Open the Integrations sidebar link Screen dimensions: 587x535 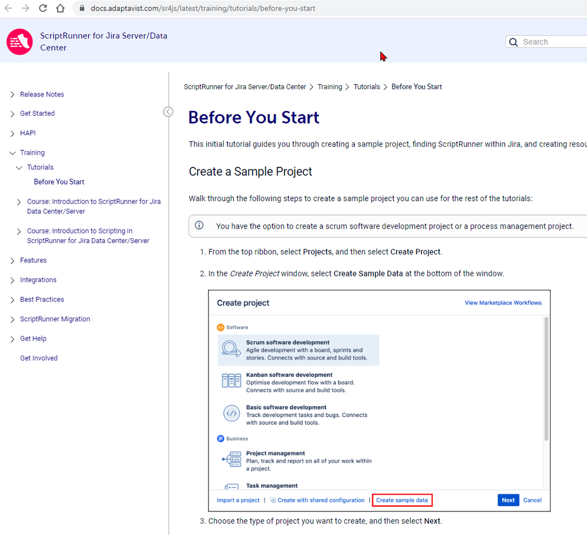pyautogui.click(x=38, y=280)
